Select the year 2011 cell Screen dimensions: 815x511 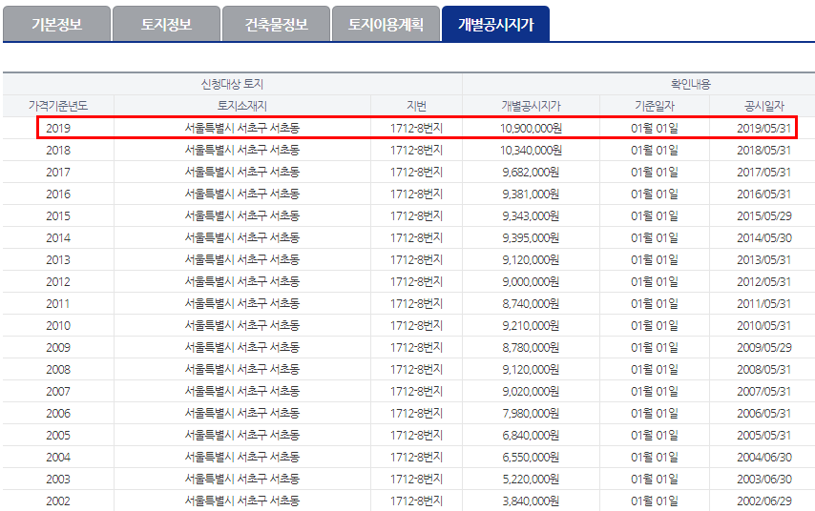point(58,303)
